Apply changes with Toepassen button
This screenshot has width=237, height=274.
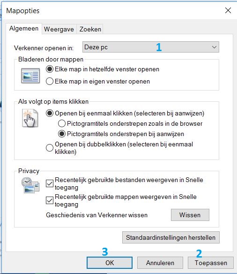pyautogui.click(x=211, y=263)
